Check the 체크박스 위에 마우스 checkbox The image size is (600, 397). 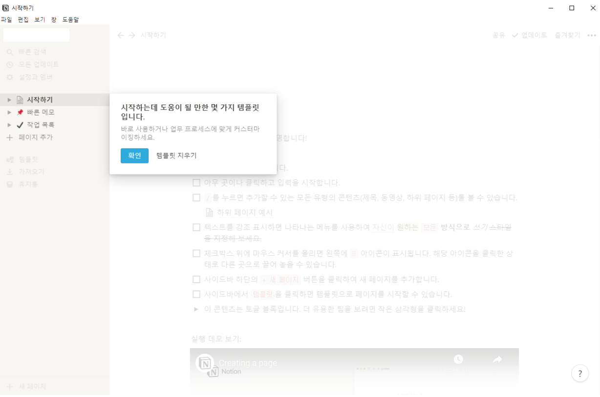tap(196, 253)
